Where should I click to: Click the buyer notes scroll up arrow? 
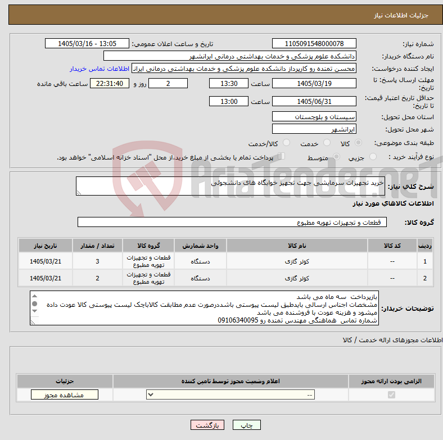tap(35, 296)
